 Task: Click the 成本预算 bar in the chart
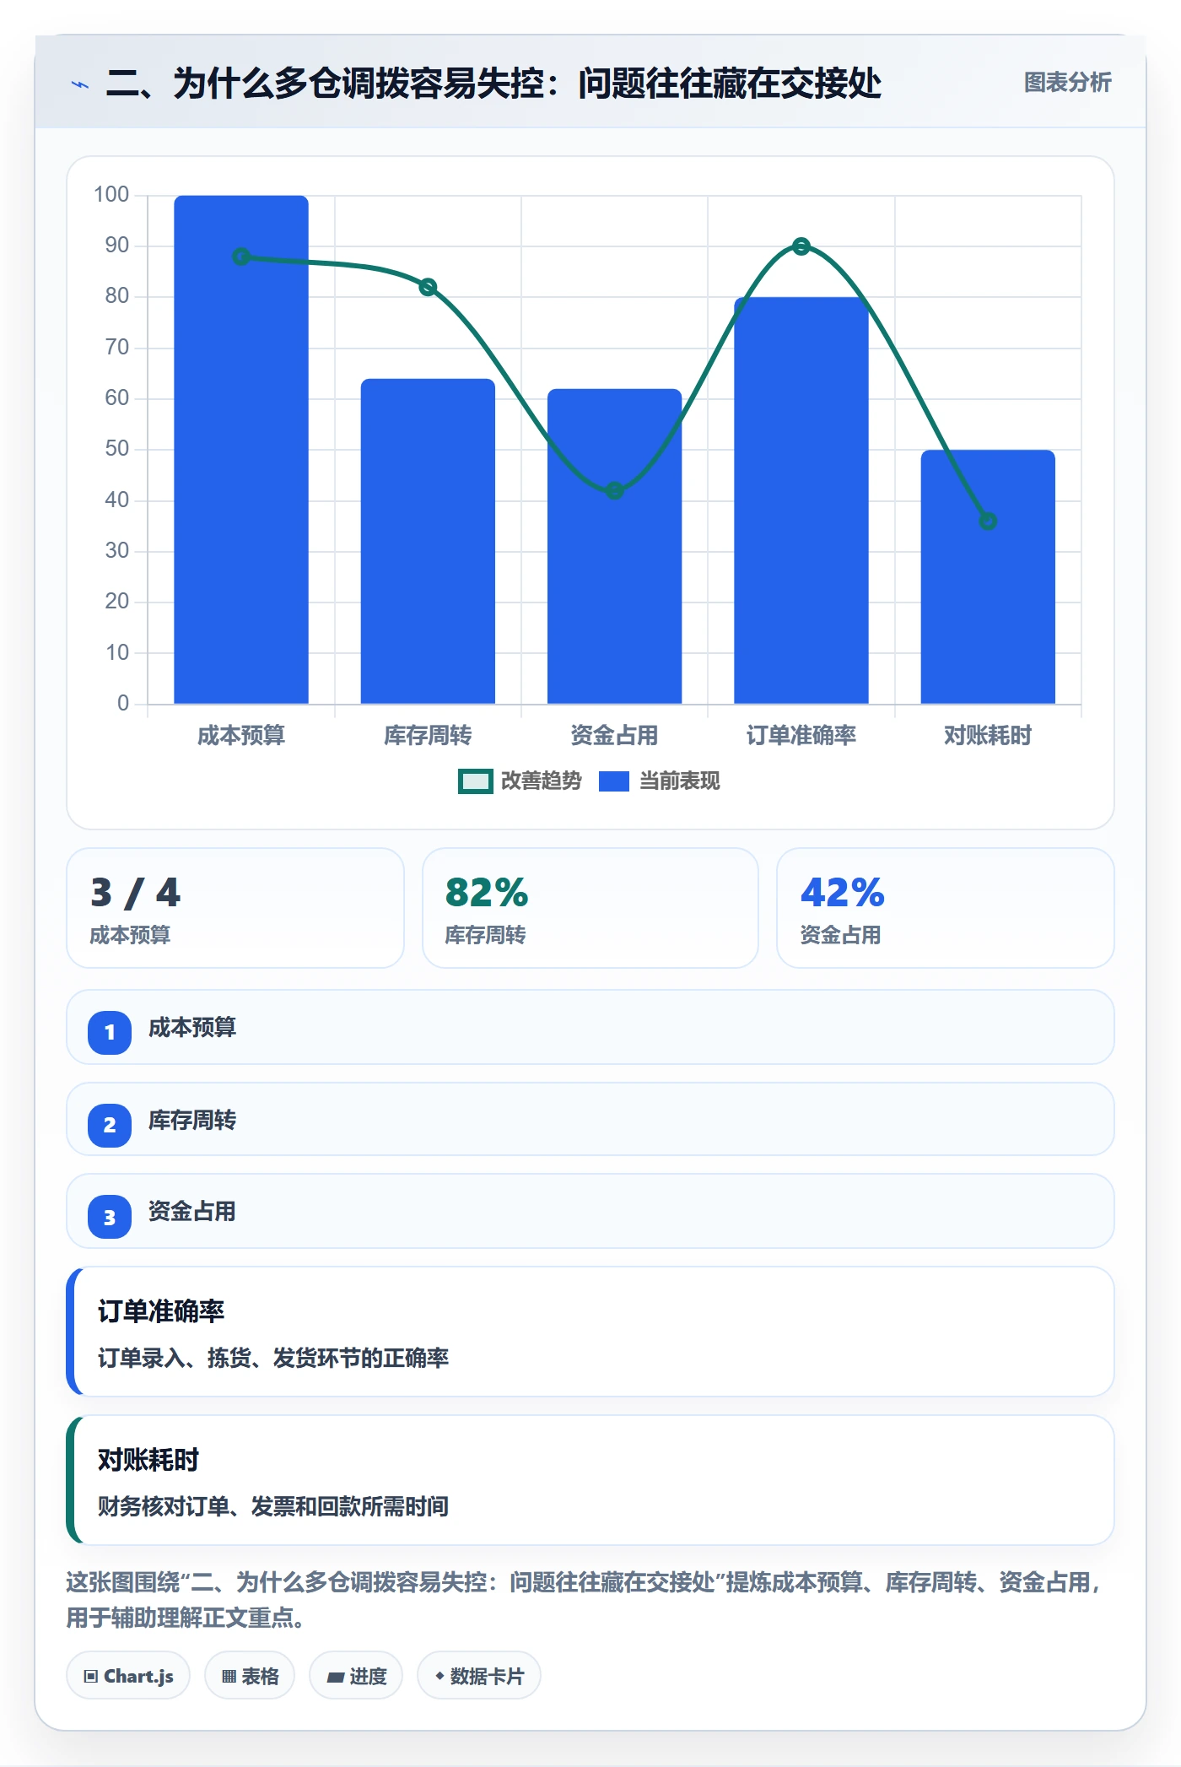[241, 450]
